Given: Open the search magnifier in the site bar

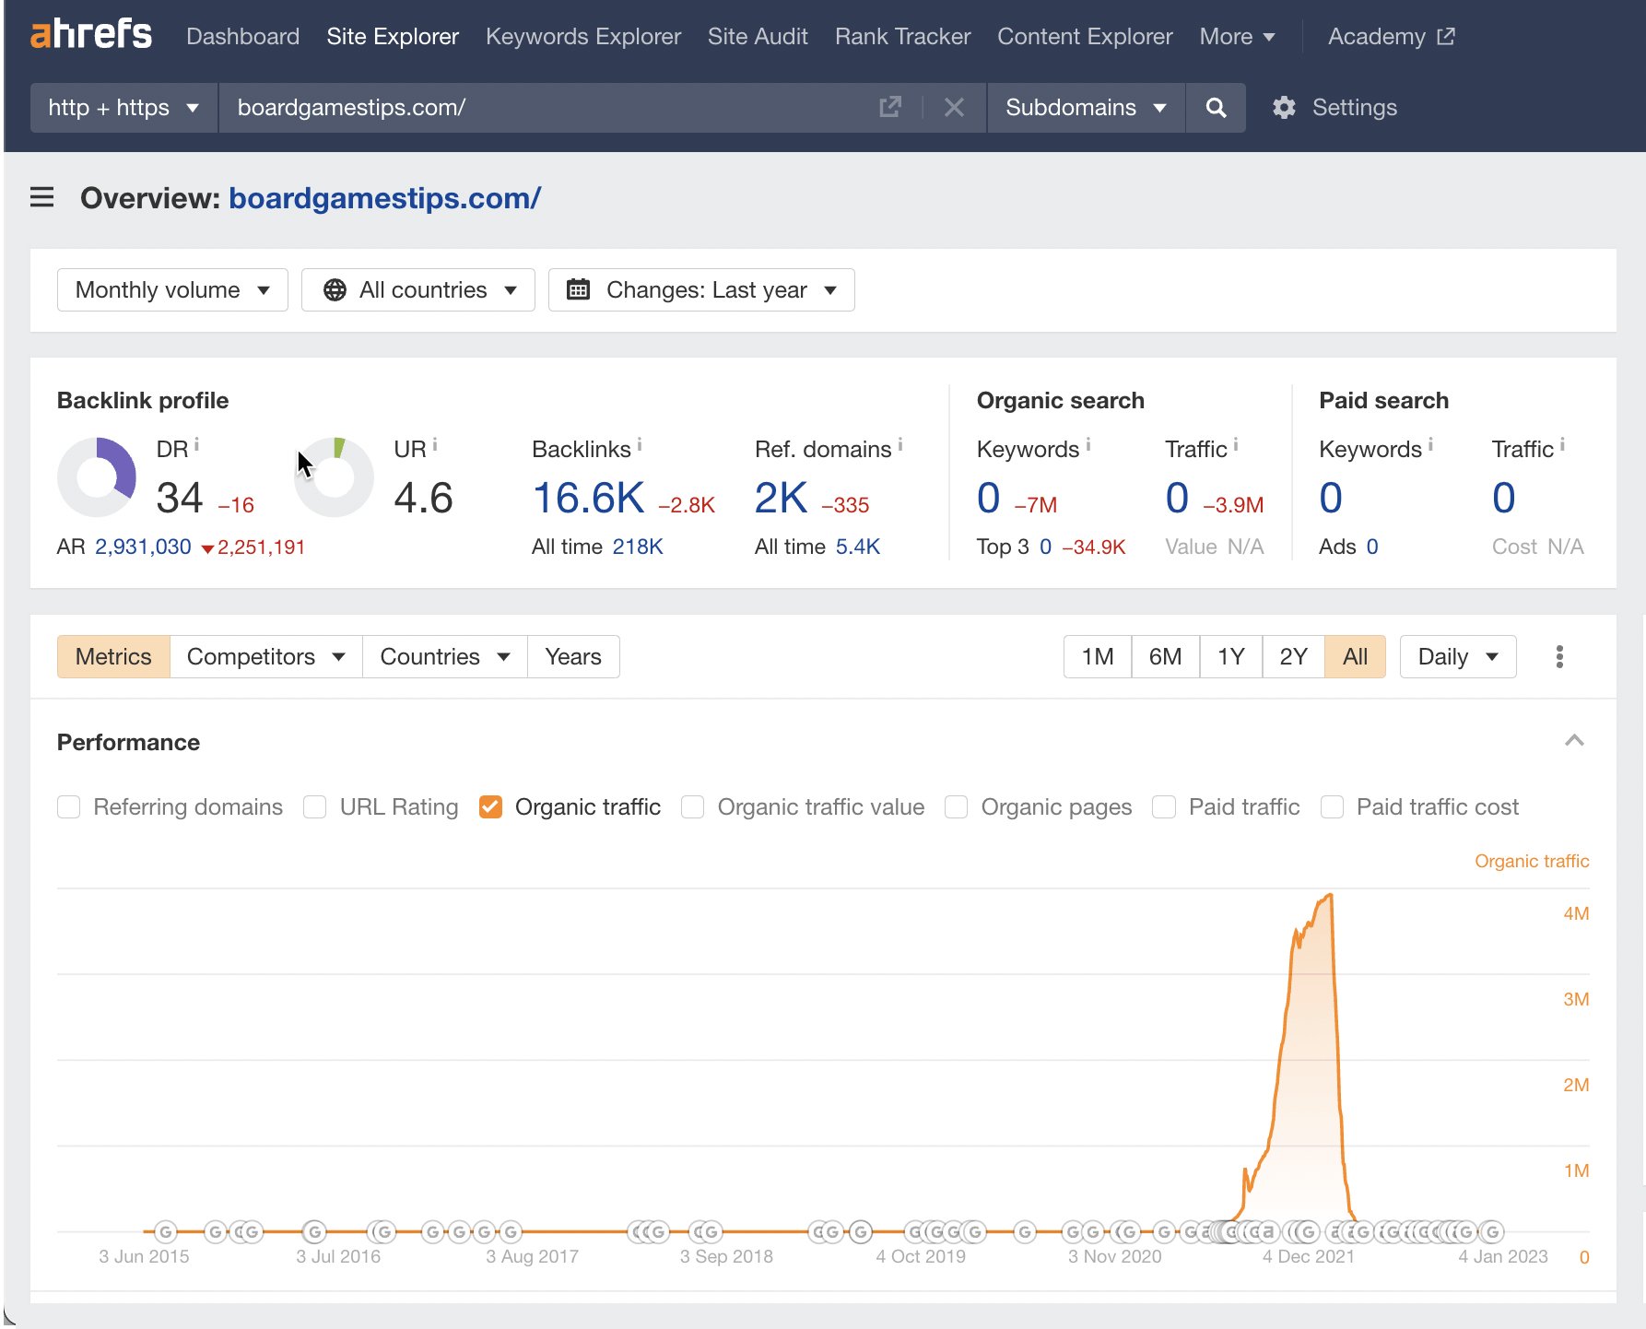Looking at the screenshot, I should (x=1216, y=107).
